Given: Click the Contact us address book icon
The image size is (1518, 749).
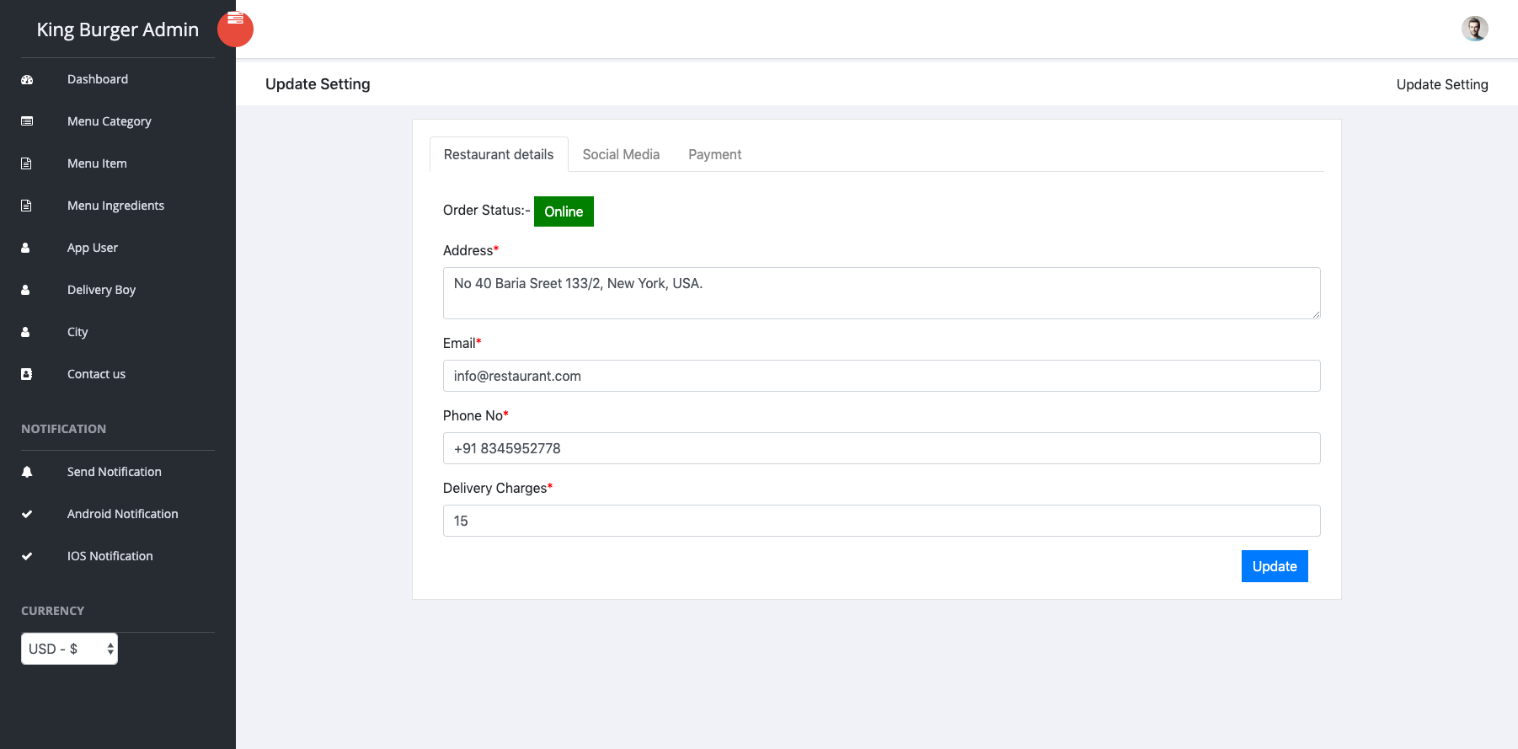Looking at the screenshot, I should (x=26, y=374).
